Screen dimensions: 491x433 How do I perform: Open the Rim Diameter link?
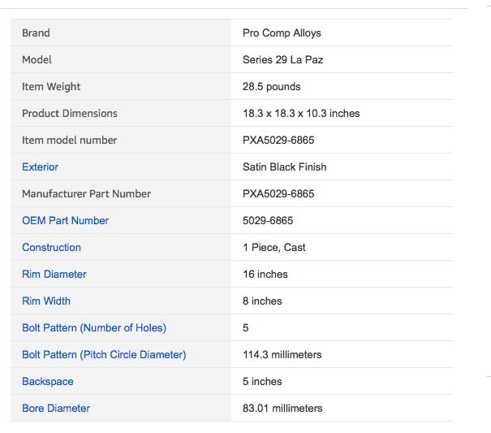(x=54, y=274)
